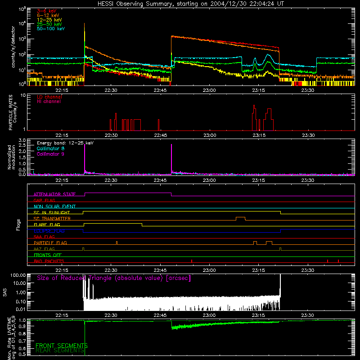Click the FLARE FLAG raised segment end near 22:40
The width and height of the screenshot is (360, 360).
(x=142, y=224)
